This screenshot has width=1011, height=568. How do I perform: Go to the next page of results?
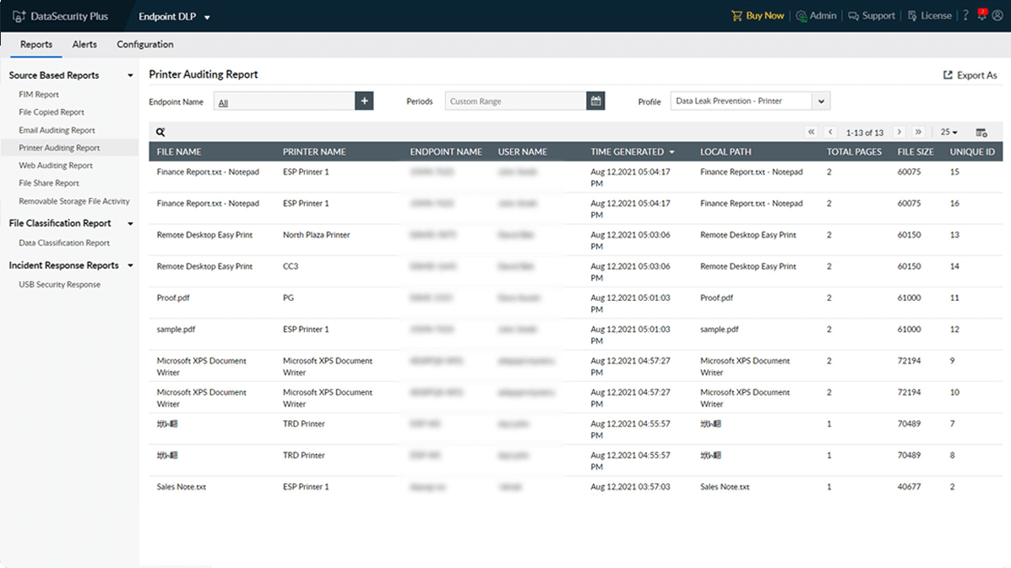coord(899,132)
